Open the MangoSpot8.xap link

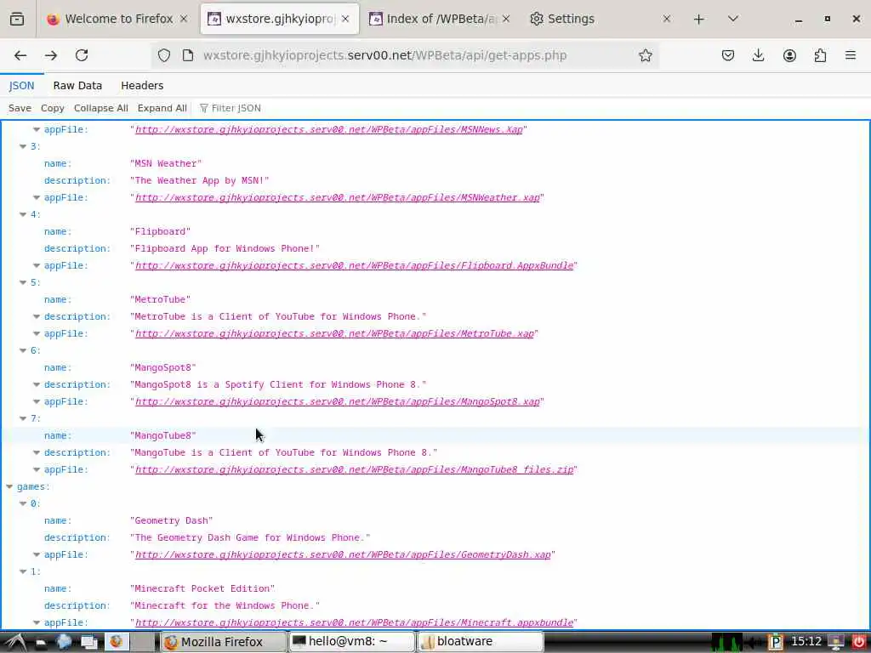point(337,401)
